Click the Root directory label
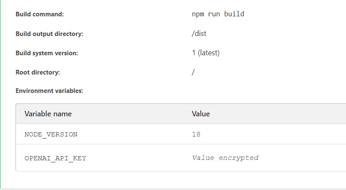The width and height of the screenshot is (346, 190). (x=38, y=72)
